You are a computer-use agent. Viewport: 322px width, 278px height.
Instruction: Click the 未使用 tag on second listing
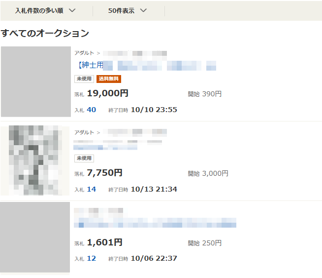[84, 159]
